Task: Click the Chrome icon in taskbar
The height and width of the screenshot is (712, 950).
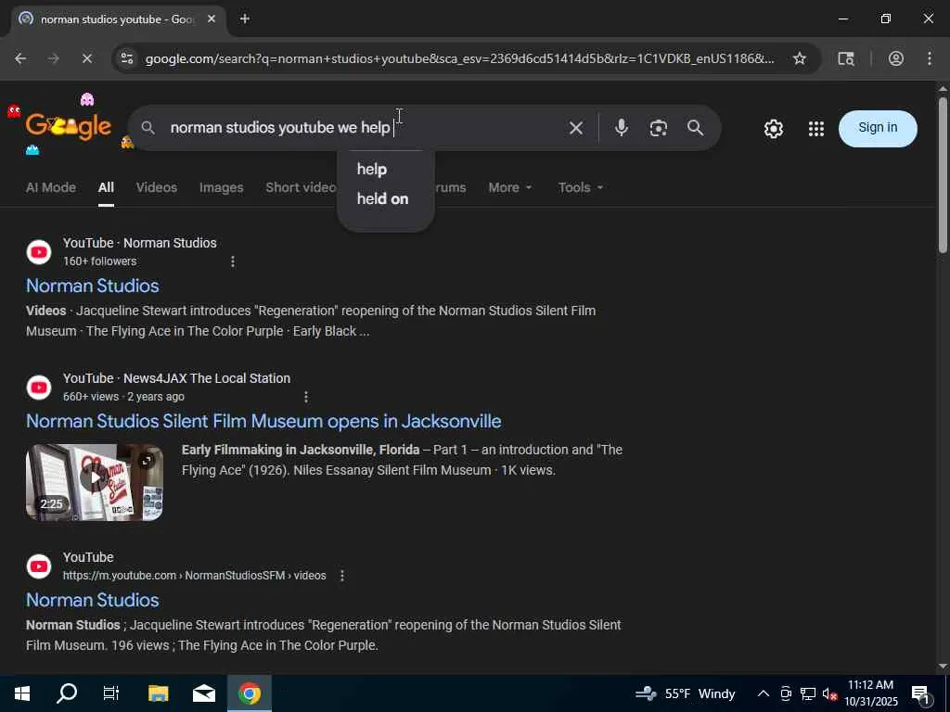Action: pos(249,693)
